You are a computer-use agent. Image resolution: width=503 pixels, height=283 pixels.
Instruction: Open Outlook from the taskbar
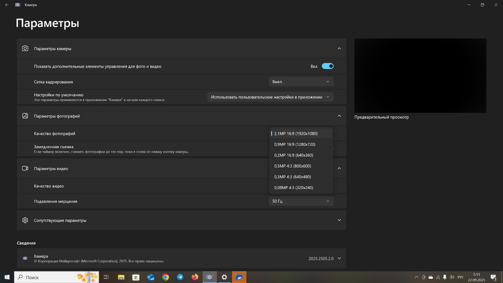pyautogui.click(x=151, y=277)
